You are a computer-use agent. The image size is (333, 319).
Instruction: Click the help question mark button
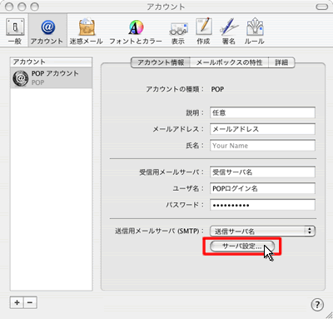[x=317, y=305]
